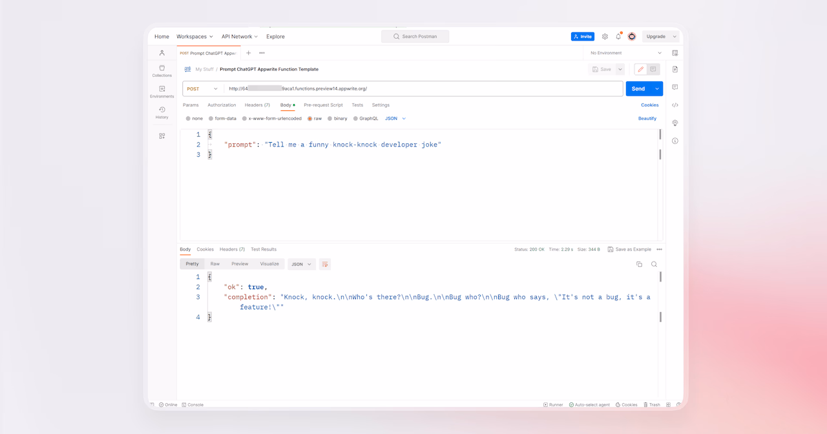Select the form-data body type
The image size is (827, 434).
[222, 119]
